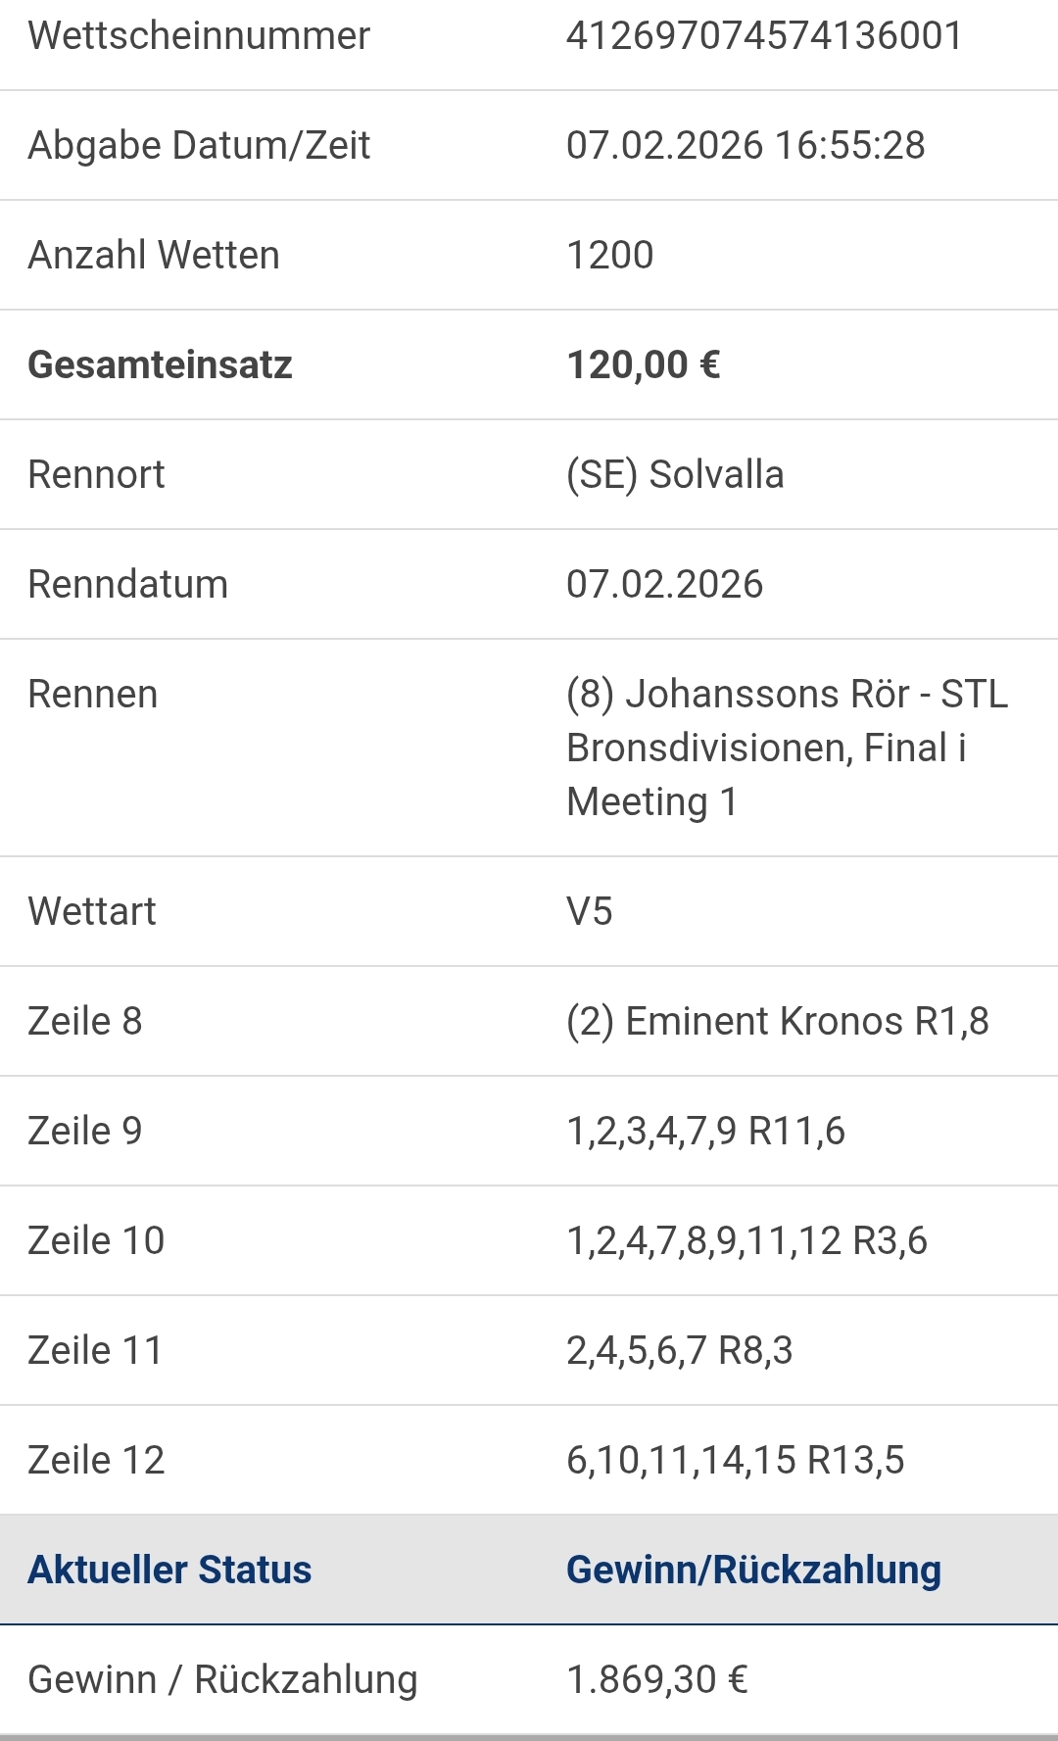Open the Johanssons Rör race name
Viewport: 1058px width, 1741px height.
(787, 748)
